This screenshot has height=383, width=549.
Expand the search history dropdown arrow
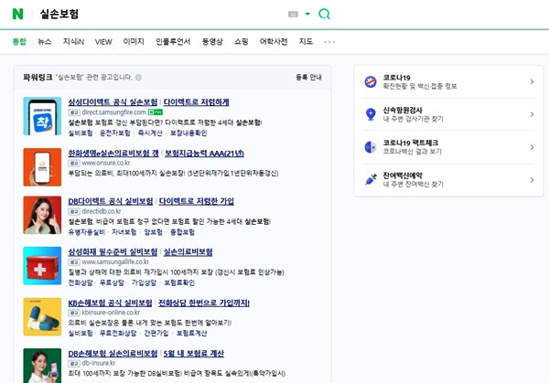(x=307, y=14)
